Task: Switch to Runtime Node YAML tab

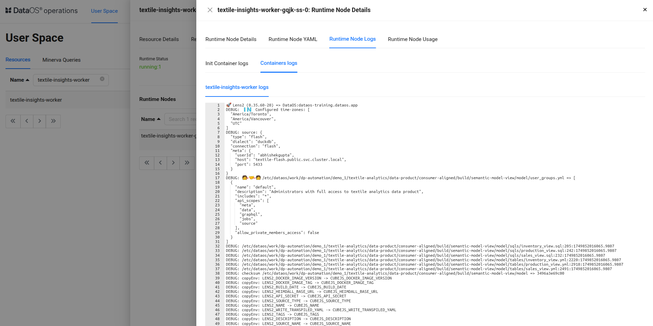Action: 293,39
